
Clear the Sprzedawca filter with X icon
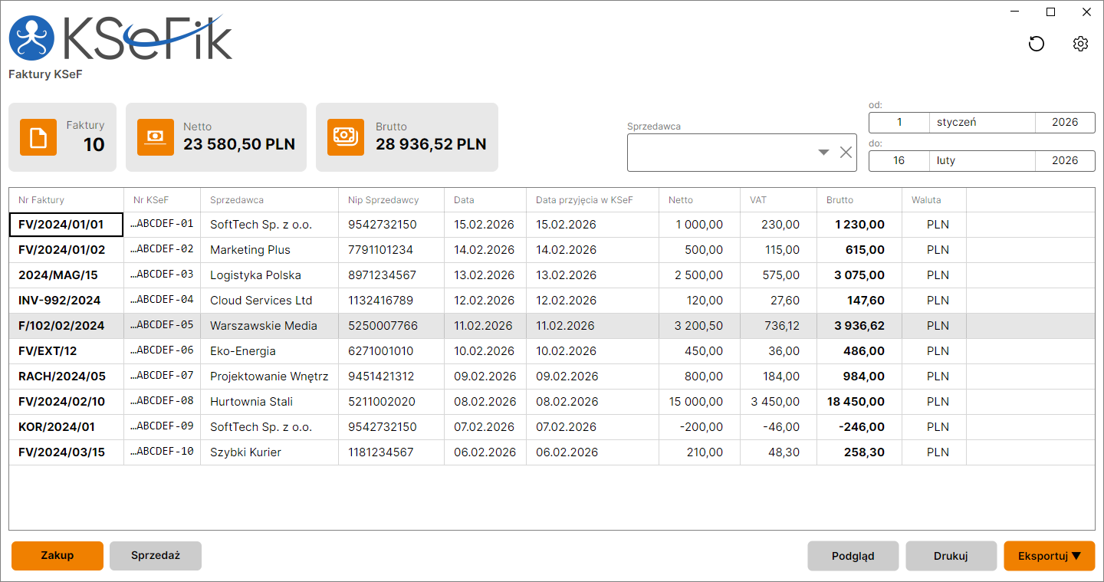[846, 153]
